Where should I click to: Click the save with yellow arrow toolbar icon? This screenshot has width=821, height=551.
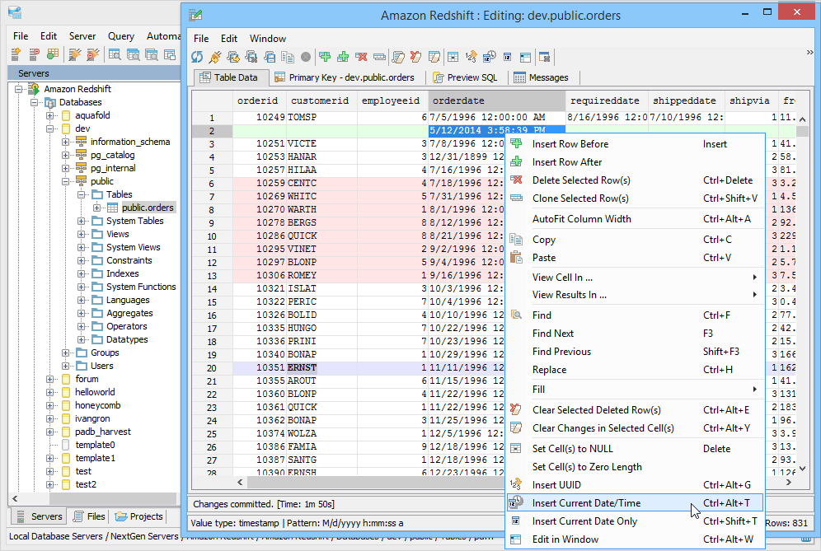pos(233,57)
